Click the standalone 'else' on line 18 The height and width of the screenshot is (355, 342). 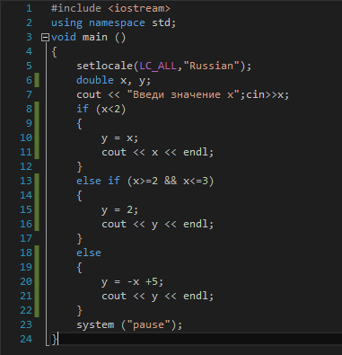pos(89,253)
